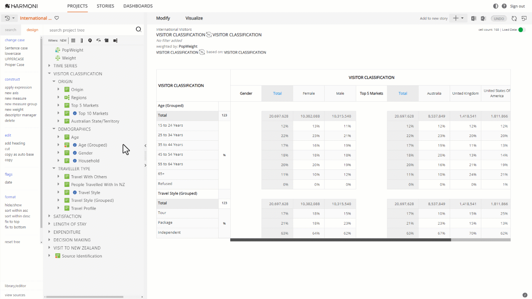Image resolution: width=532 pixels, height=299 pixels.
Task: Favorite the project with heart icon
Action: [57, 18]
